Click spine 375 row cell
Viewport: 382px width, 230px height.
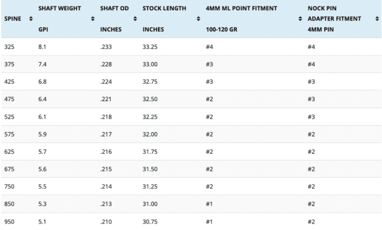coord(10,64)
